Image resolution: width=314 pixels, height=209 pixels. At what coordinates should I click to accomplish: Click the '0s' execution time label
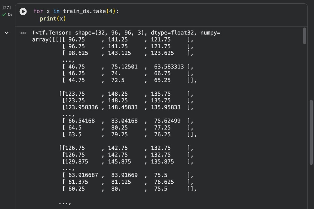(10, 15)
